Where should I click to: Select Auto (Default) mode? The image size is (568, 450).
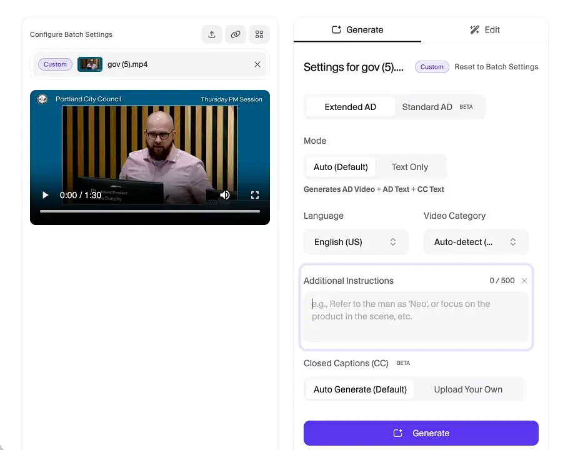tap(341, 167)
